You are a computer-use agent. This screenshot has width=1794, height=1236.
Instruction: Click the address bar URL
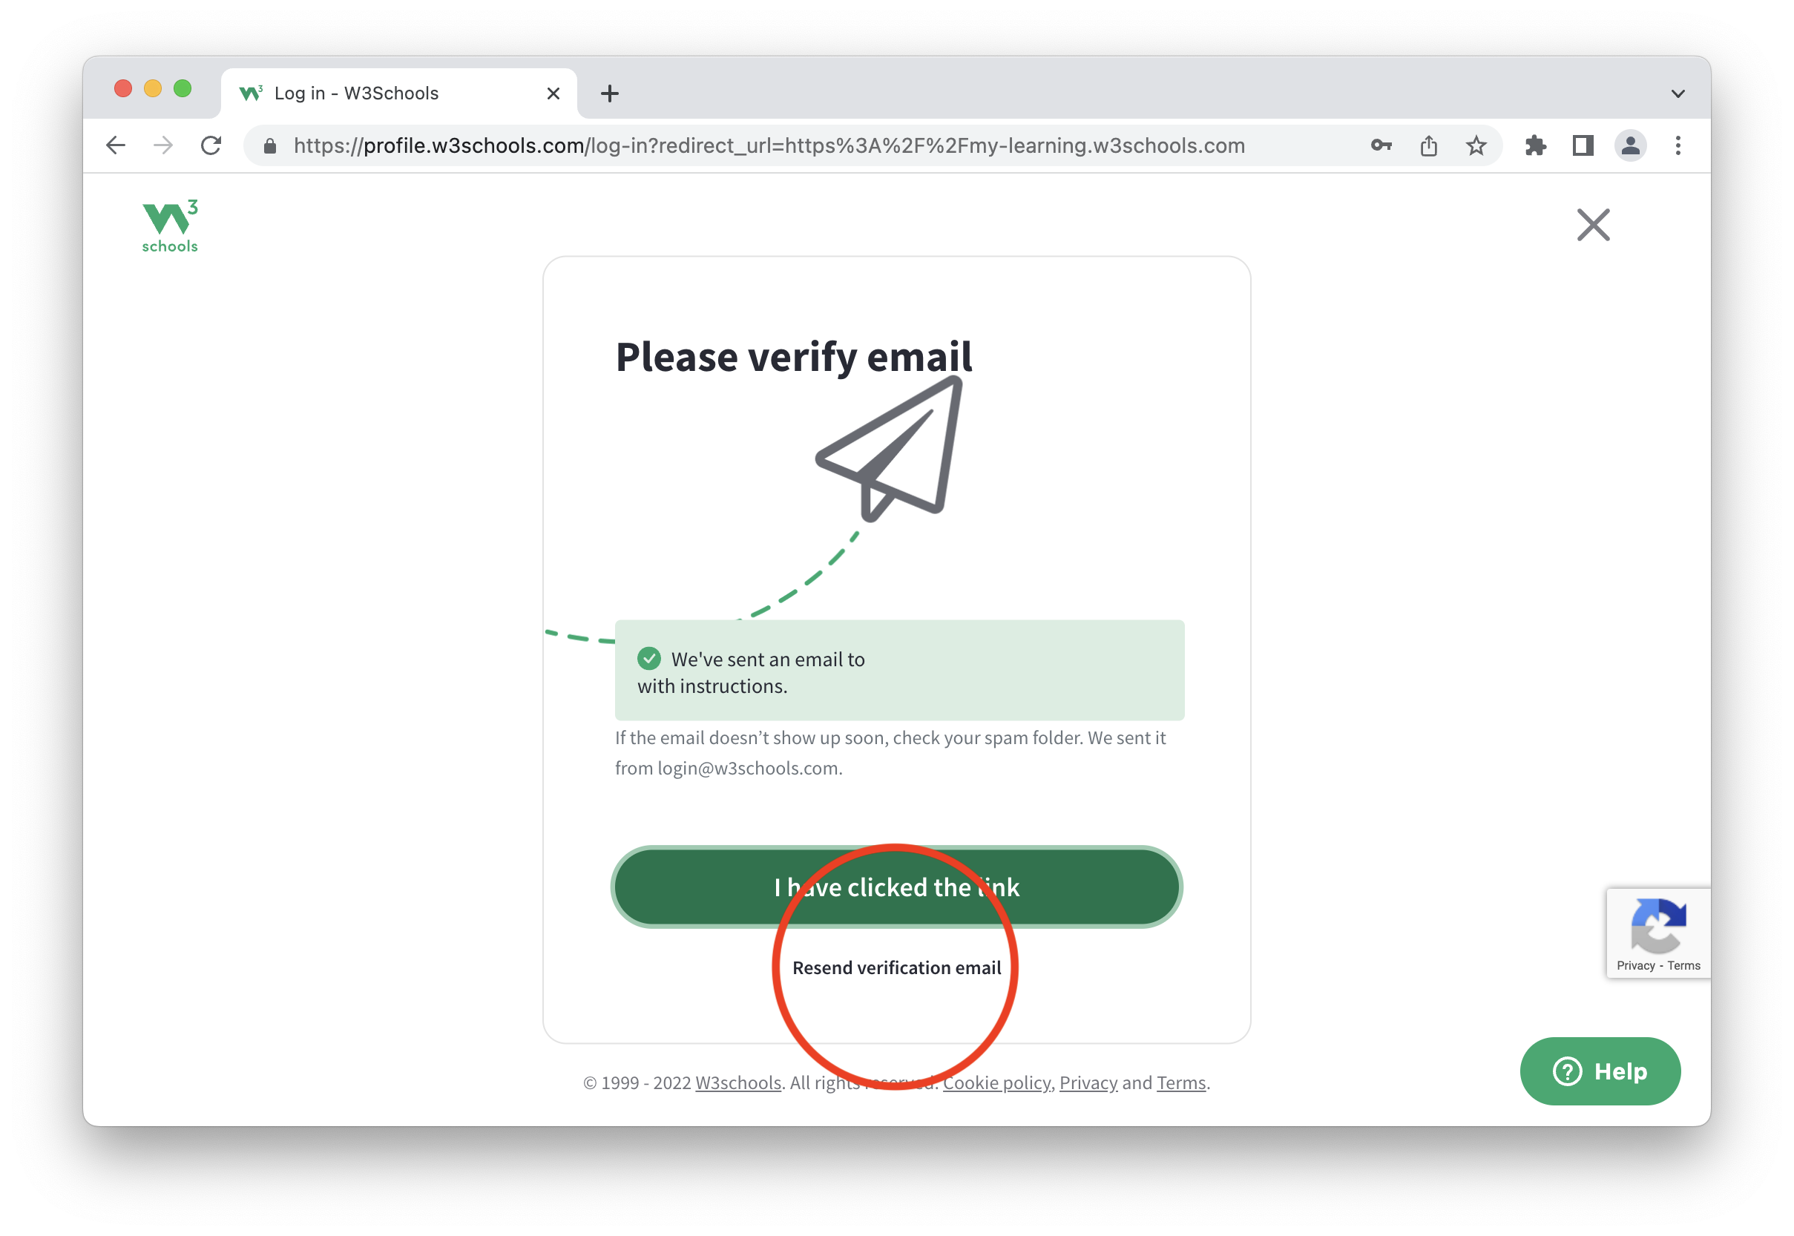point(768,145)
